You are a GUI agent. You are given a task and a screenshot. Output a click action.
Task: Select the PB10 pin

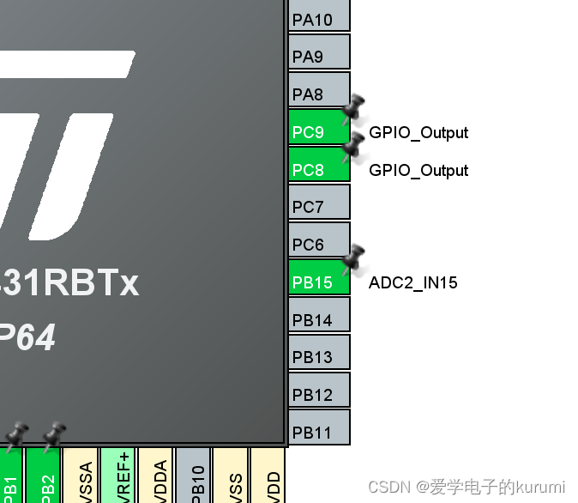tap(194, 476)
